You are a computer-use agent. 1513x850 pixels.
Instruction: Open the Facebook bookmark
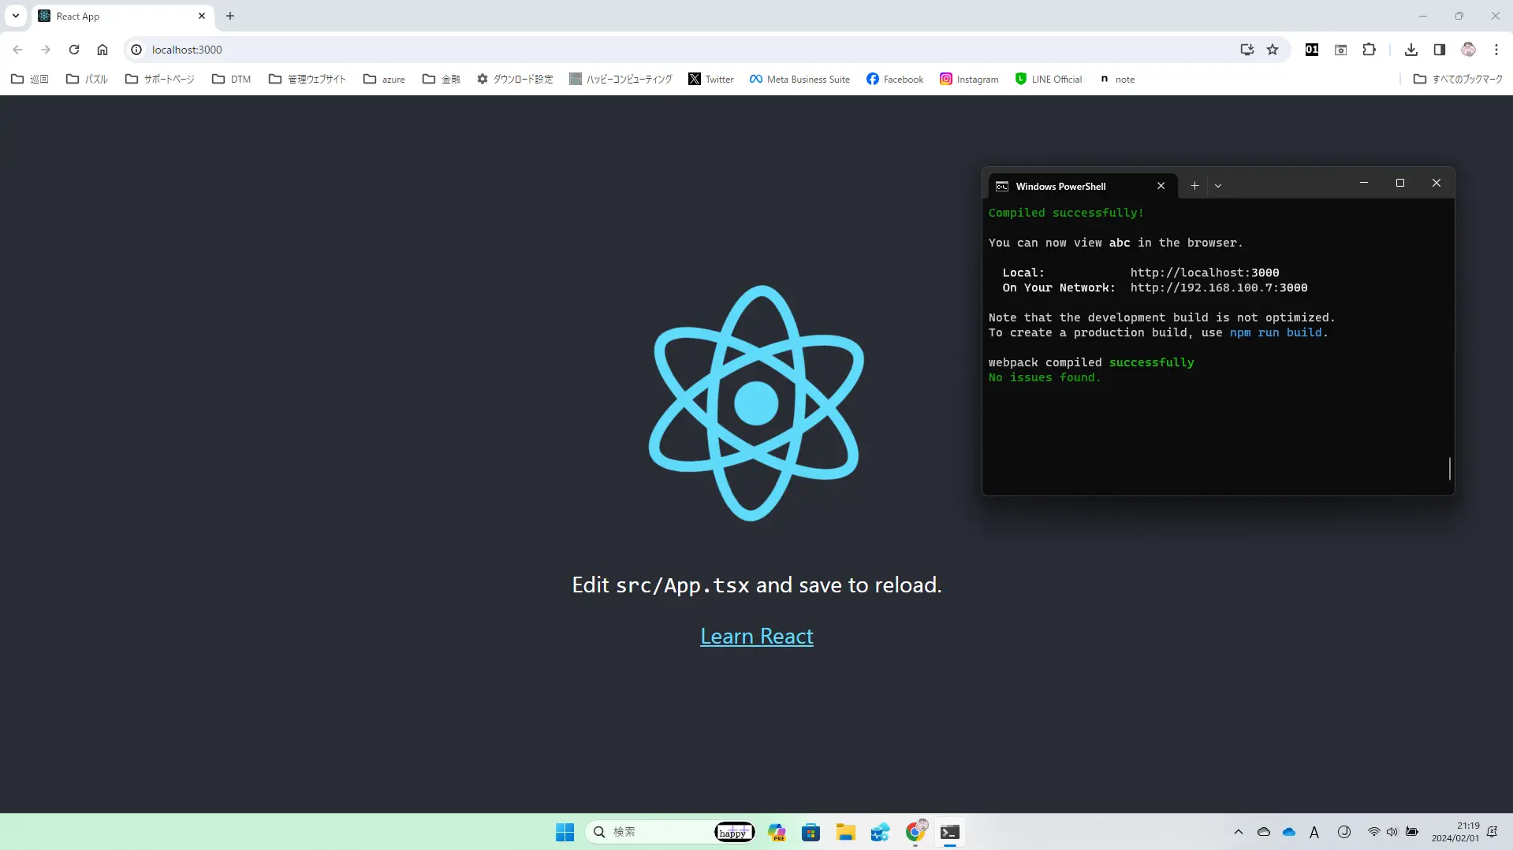[x=895, y=79]
